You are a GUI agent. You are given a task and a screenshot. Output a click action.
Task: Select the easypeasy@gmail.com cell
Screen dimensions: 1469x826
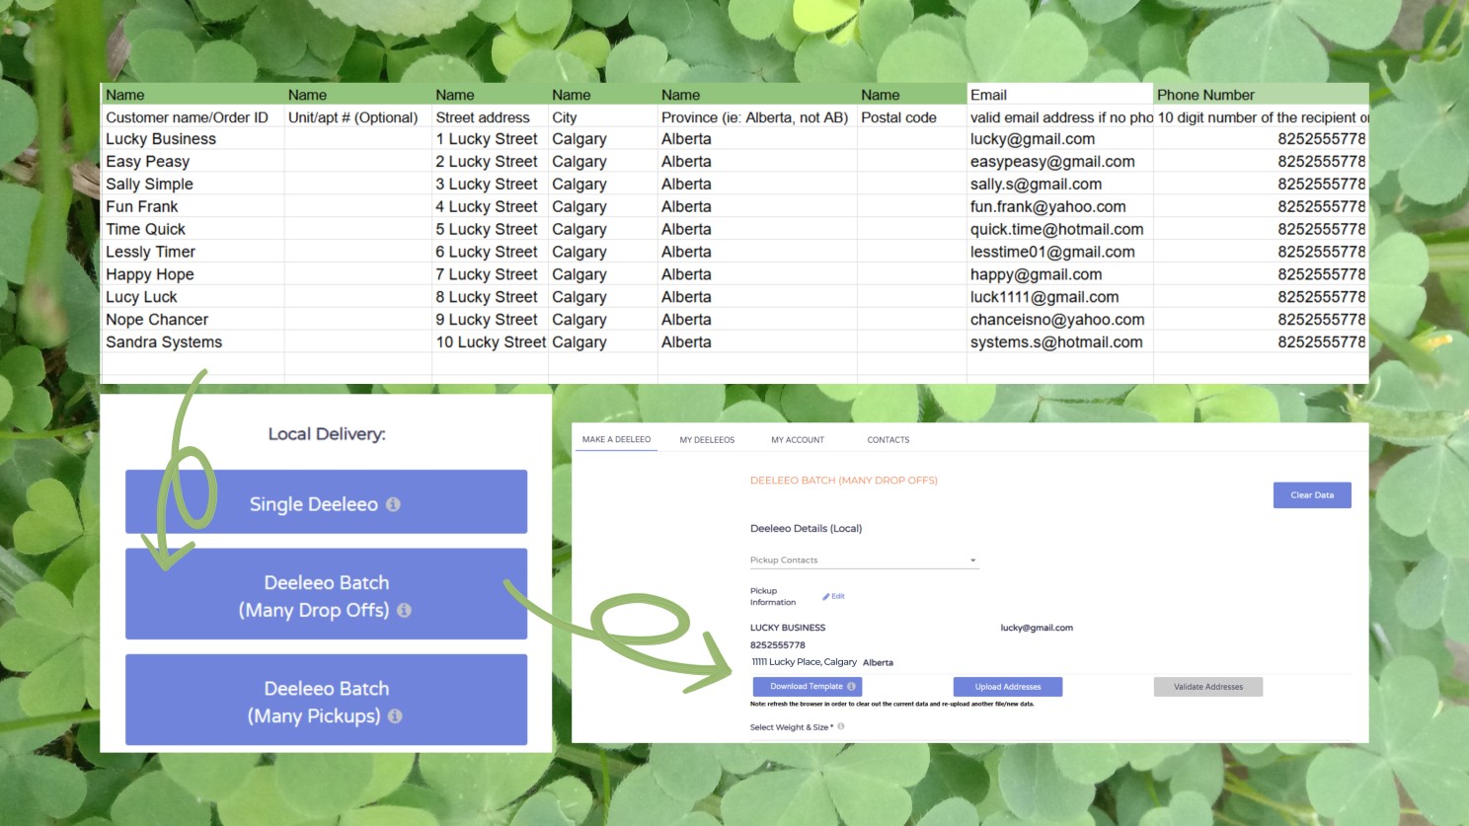pyautogui.click(x=1059, y=162)
